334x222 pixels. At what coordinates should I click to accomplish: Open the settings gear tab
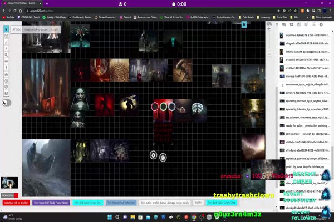point(321,24)
